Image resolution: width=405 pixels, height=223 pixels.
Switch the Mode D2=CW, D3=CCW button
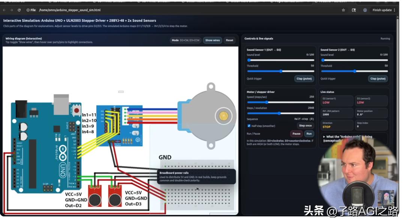[186, 40]
